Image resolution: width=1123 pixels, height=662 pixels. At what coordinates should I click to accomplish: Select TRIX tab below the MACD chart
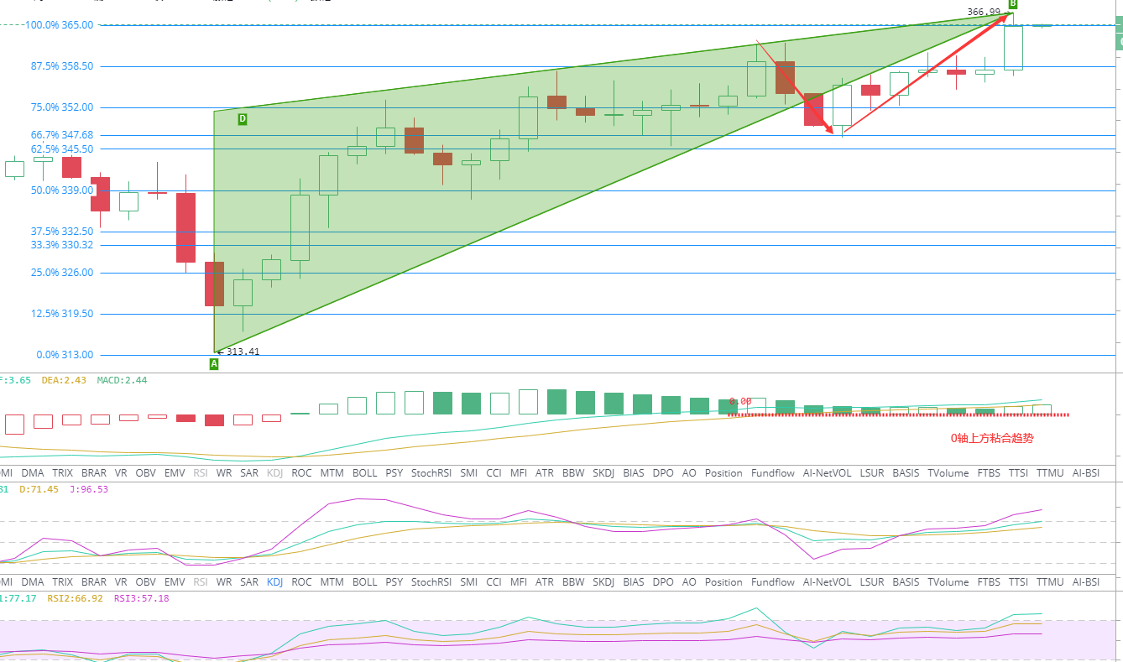63,473
